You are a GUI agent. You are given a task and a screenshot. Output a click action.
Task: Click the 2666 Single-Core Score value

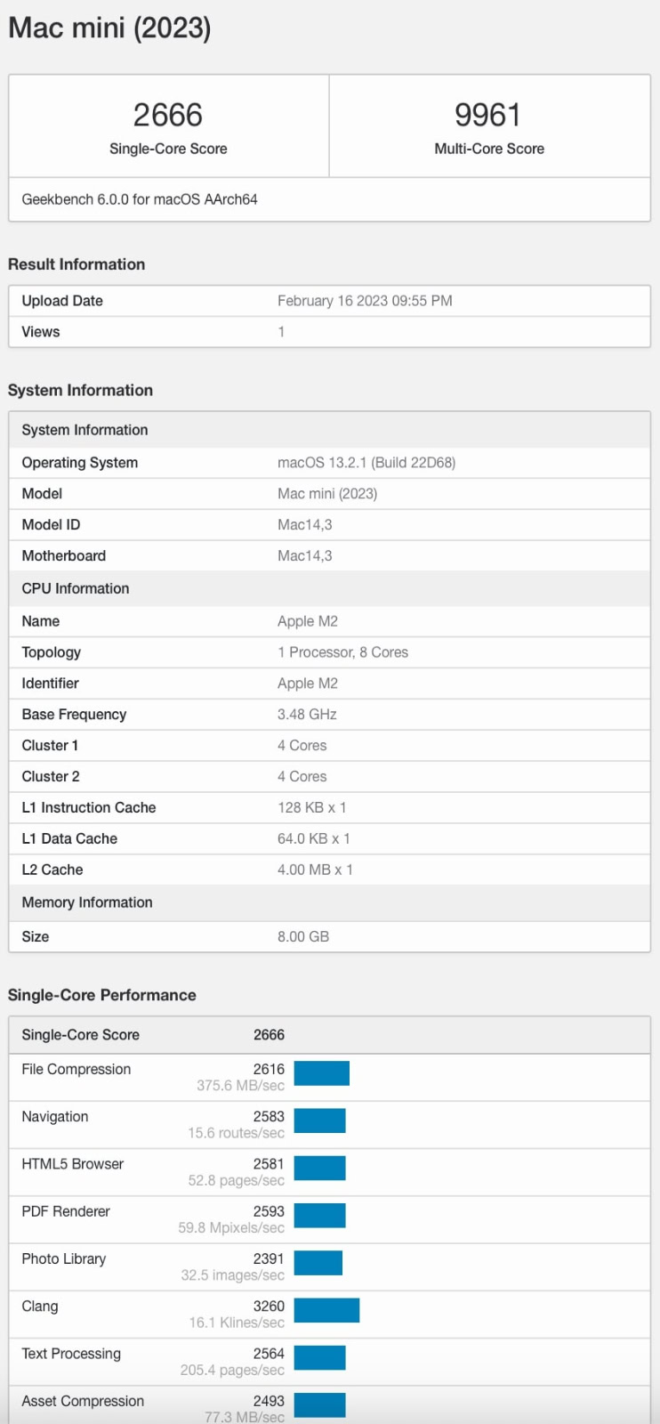tap(168, 115)
